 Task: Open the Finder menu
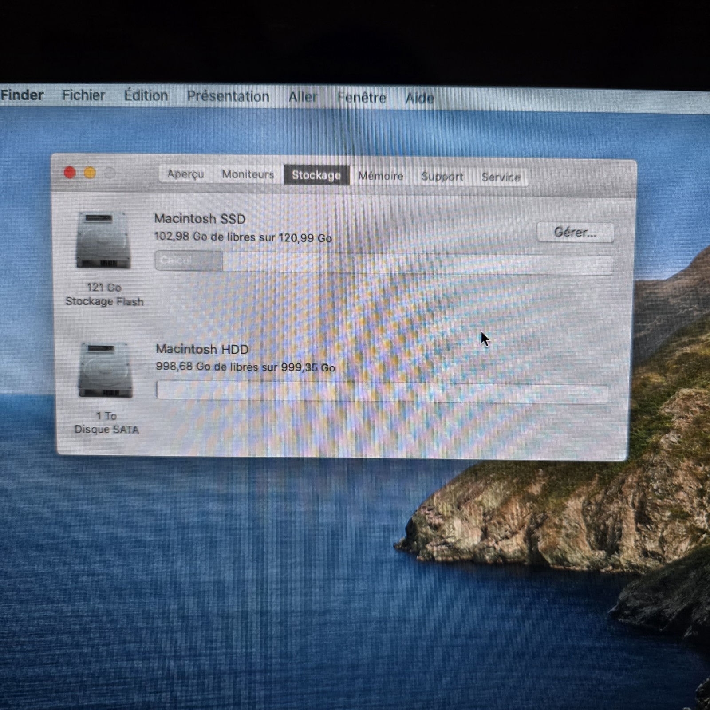(22, 95)
